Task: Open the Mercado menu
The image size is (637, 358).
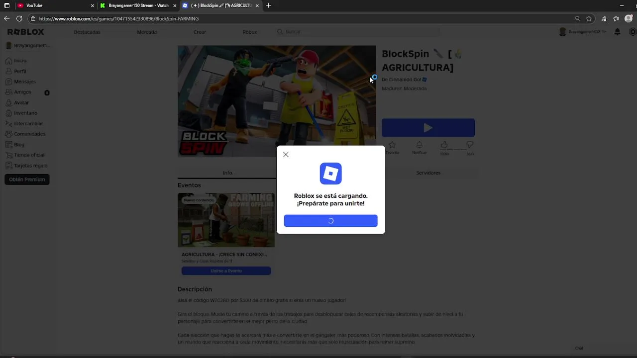Action: (x=147, y=32)
